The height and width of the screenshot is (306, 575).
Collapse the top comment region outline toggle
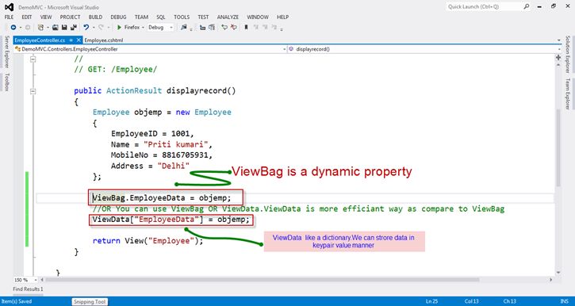click(x=33, y=59)
